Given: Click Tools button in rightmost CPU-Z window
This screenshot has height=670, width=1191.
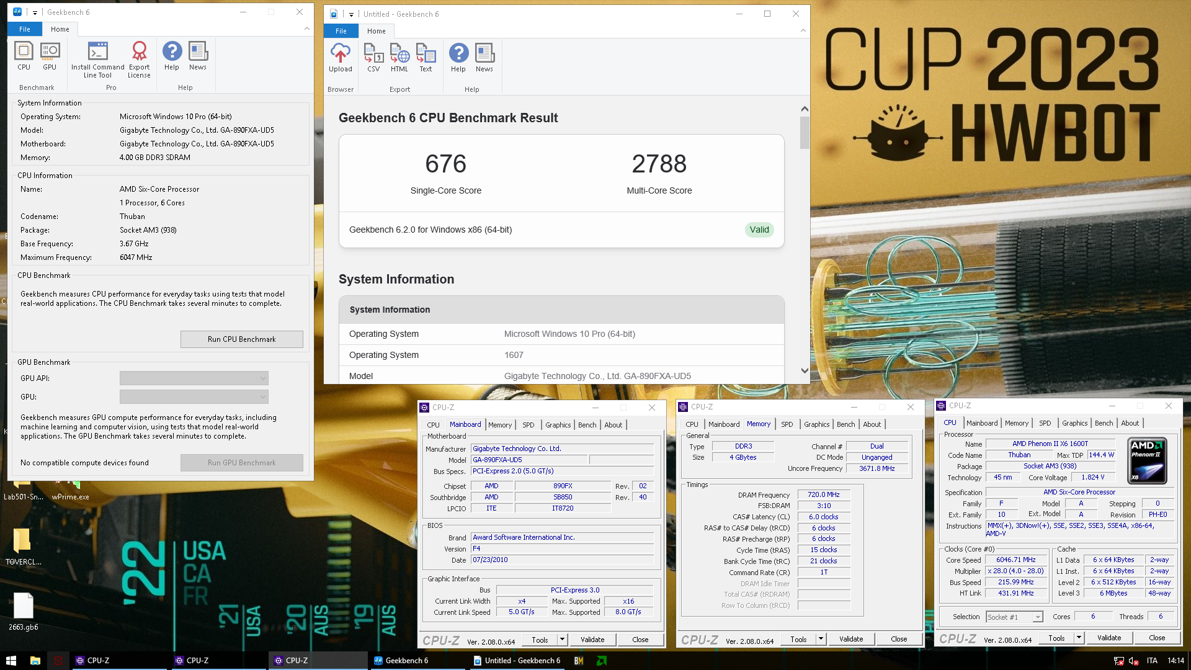Looking at the screenshot, I should coord(1057,638).
